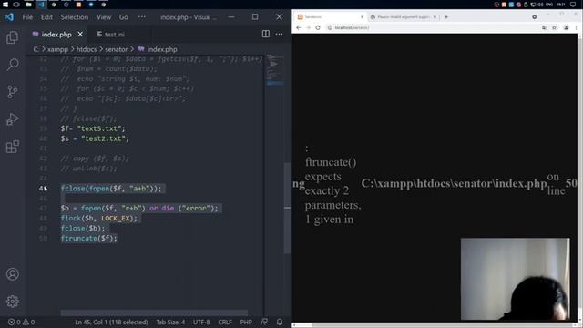Image resolution: width=583 pixels, height=328 pixels.
Task: Open notifications bell in status bar
Action: tap(280, 322)
